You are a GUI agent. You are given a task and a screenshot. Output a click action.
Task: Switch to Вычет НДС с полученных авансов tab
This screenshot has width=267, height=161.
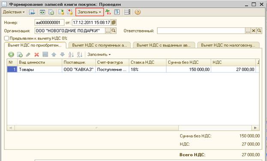[99, 45]
